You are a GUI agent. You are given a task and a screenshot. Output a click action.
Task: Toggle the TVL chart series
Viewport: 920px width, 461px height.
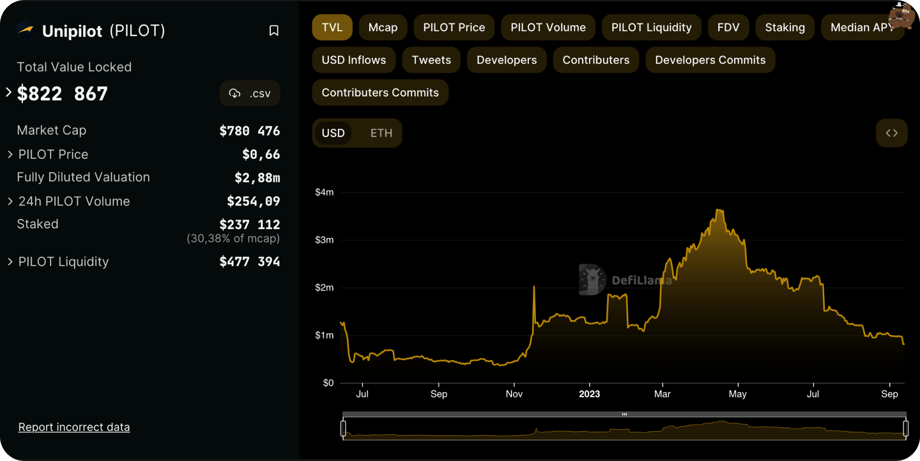point(332,28)
